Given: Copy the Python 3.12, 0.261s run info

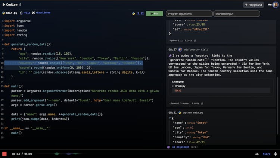Looking at the screenshot, I should click(195, 41).
